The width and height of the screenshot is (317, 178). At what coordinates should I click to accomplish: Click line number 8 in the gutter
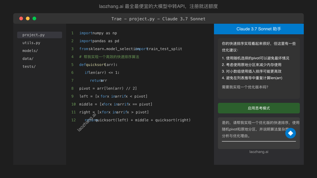(x=72, y=88)
